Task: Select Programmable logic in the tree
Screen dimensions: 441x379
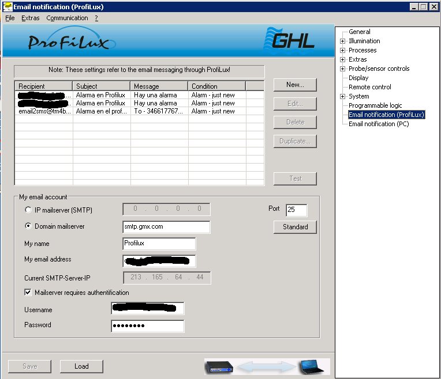Action: [x=375, y=105]
